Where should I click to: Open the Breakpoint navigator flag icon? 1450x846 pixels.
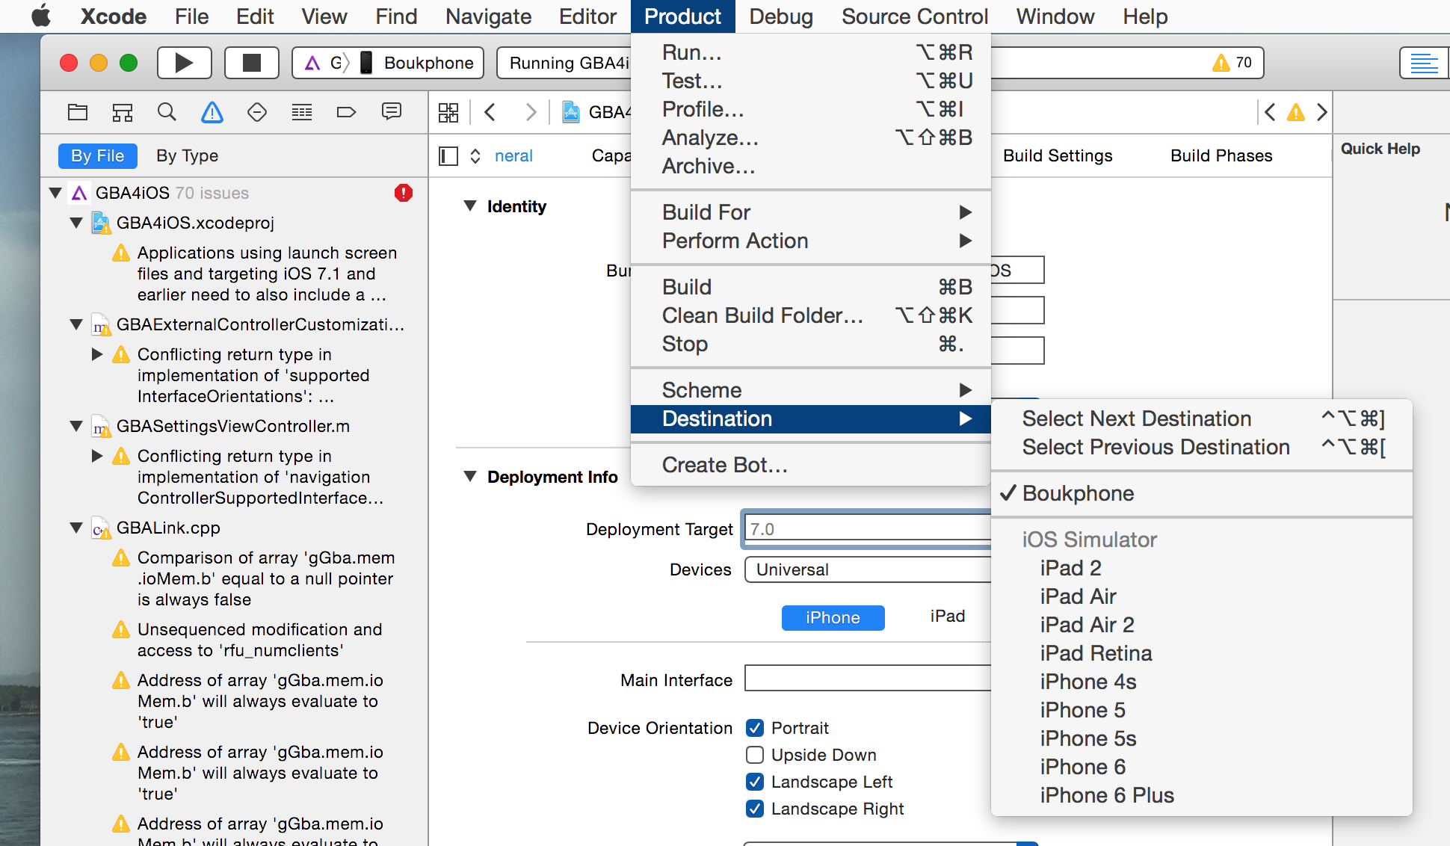(x=345, y=112)
